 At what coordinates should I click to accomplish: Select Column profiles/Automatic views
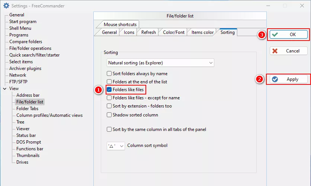tap(49, 115)
